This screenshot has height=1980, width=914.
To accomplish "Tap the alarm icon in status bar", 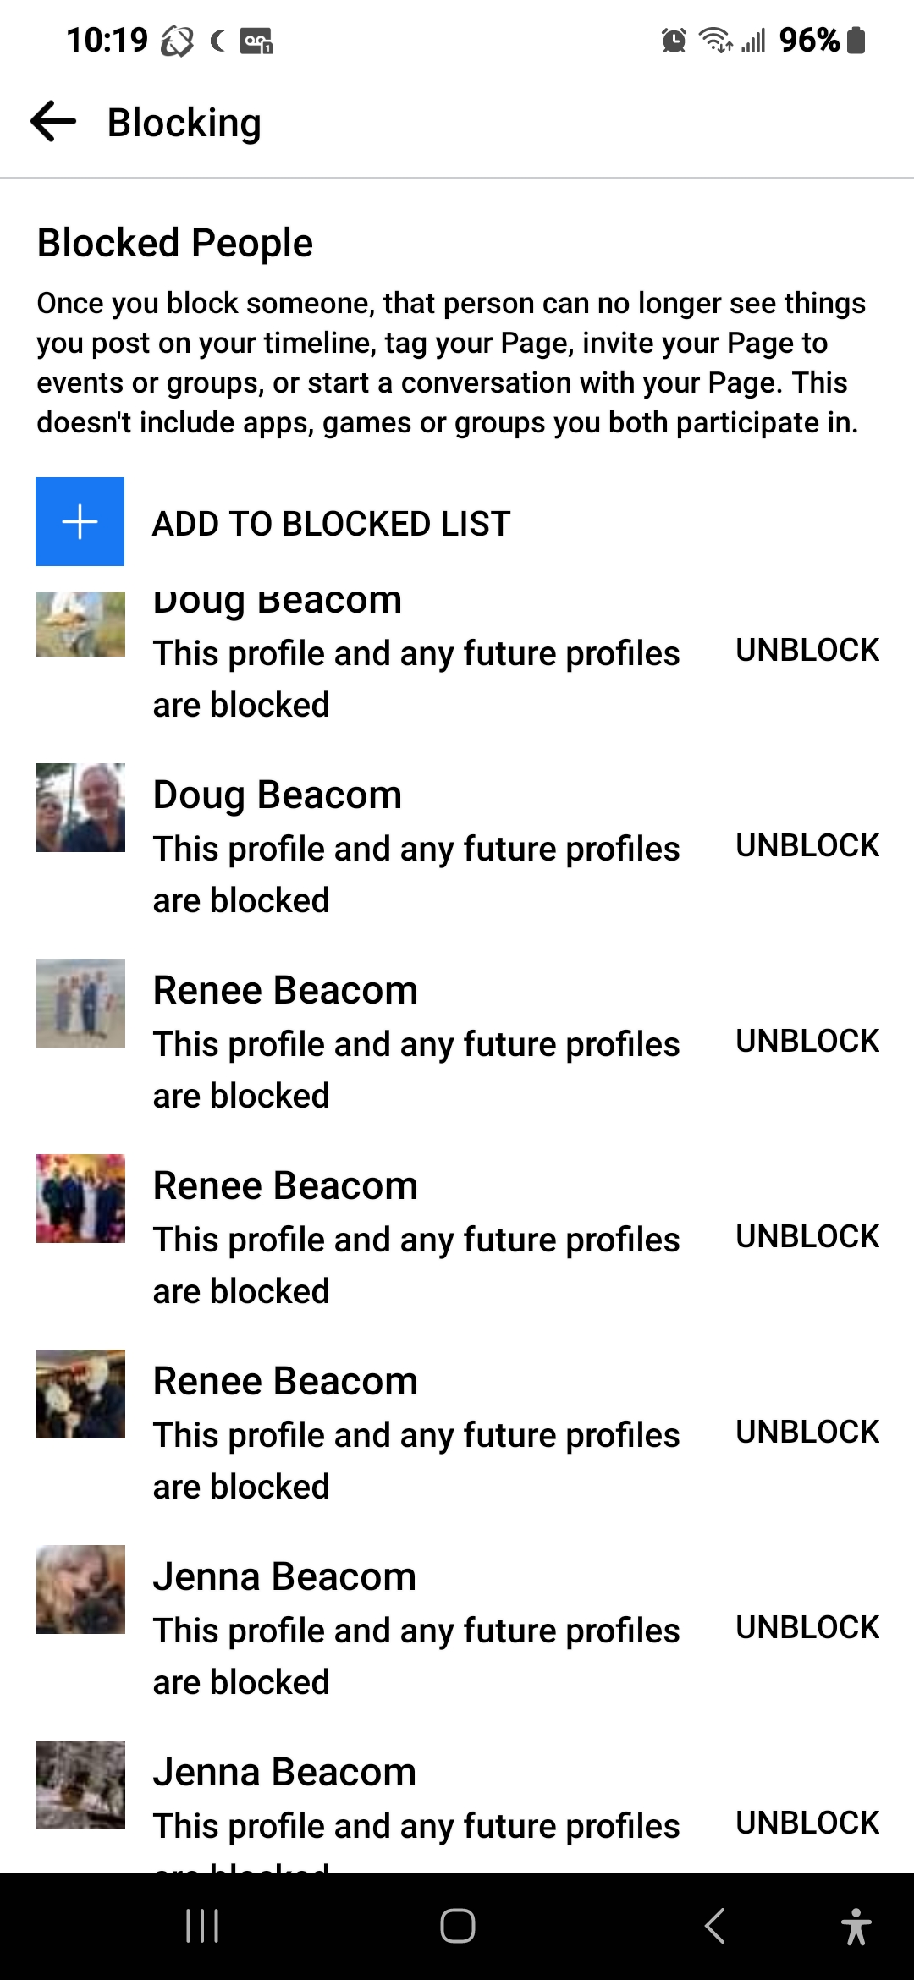I will (x=674, y=40).
